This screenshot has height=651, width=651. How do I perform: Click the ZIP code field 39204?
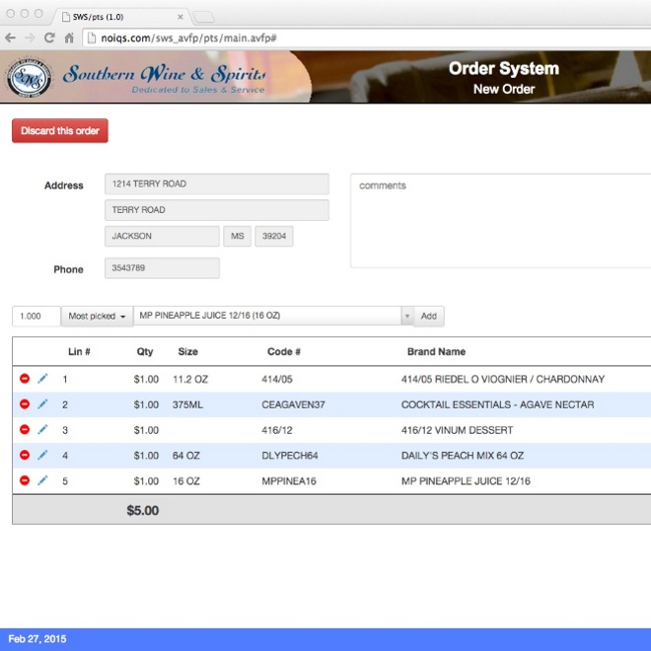tap(273, 237)
